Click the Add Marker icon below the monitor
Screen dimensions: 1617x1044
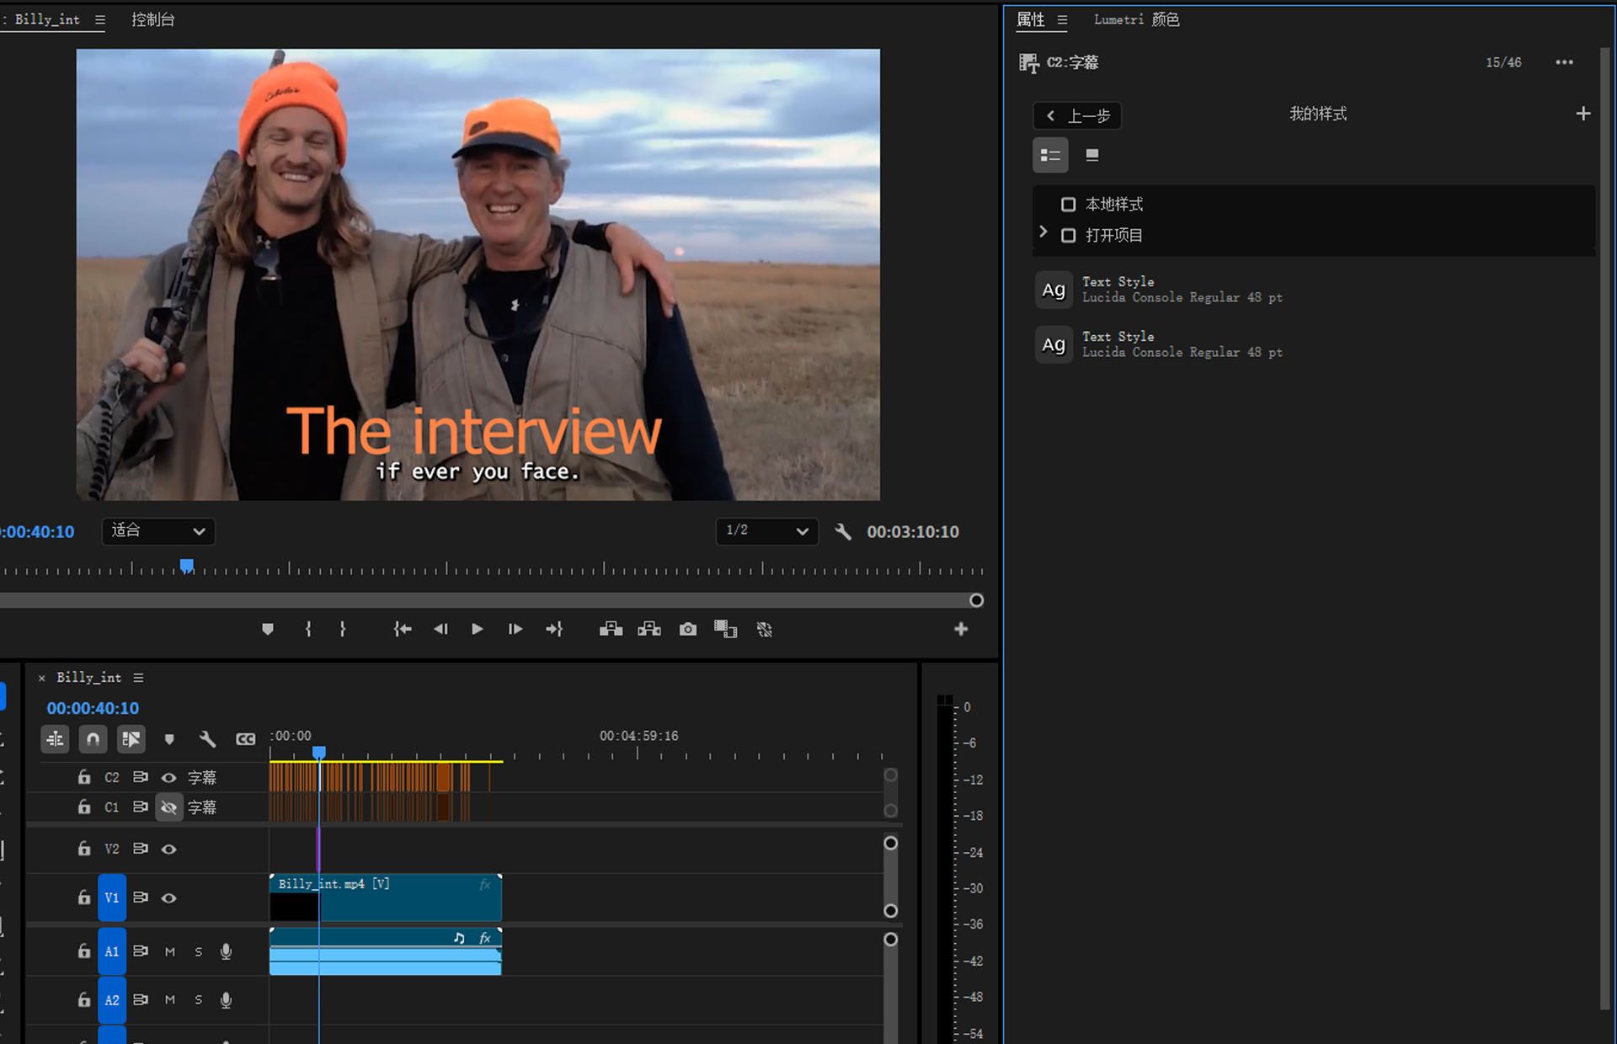coord(268,629)
